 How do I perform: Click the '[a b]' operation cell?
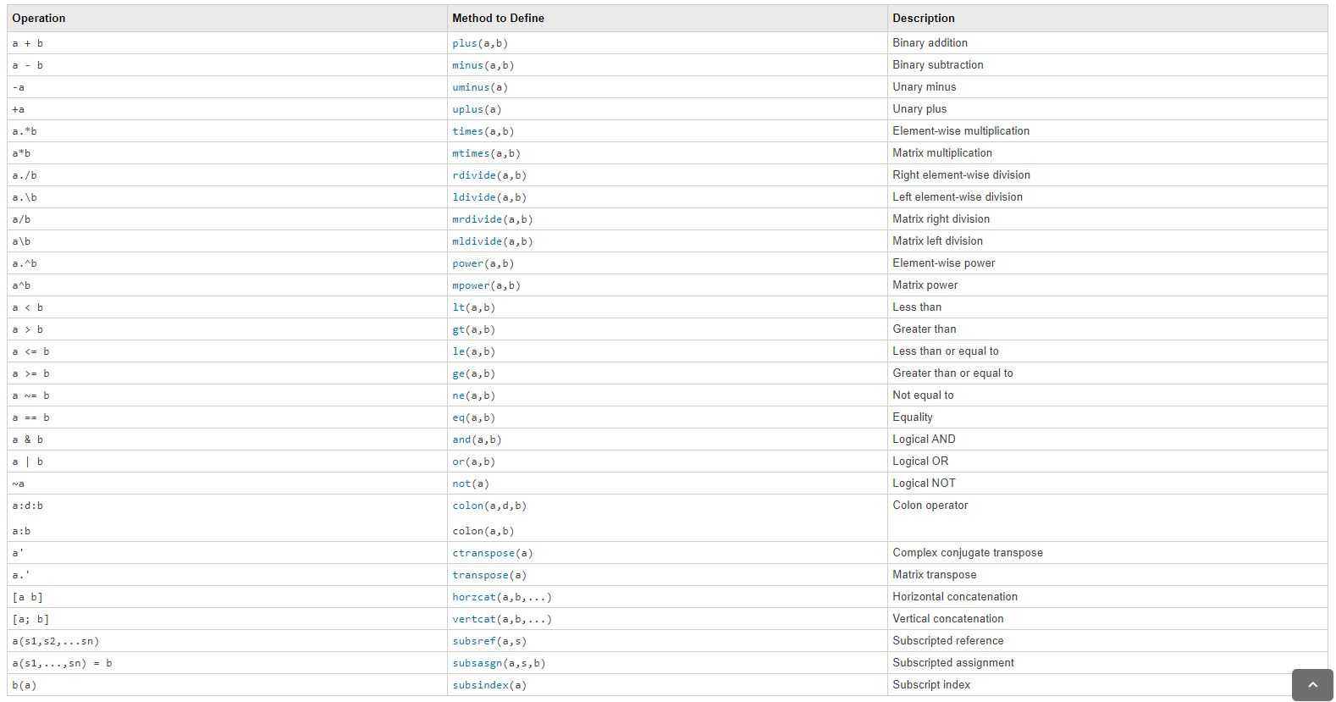pos(227,597)
